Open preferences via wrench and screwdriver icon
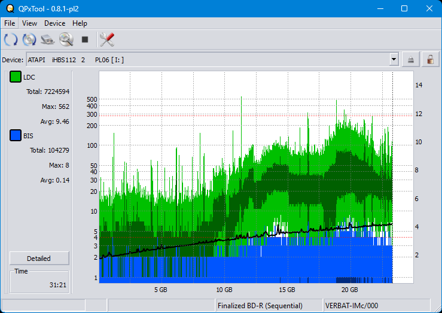 [107, 39]
